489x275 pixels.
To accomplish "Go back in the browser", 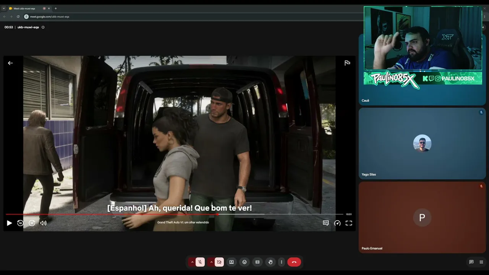I will tap(4, 16).
